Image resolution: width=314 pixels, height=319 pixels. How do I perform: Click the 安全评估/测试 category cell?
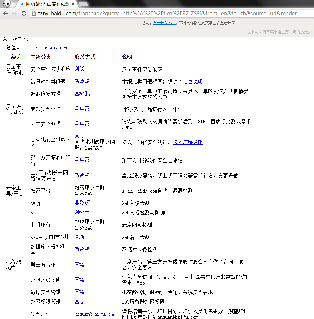15,109
